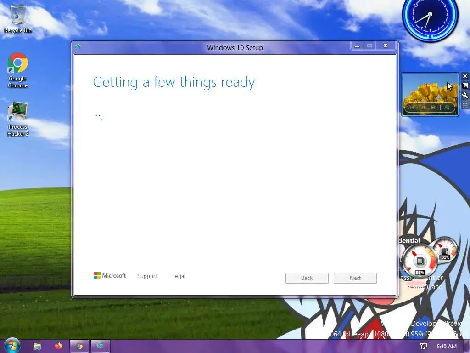470x353 pixels.
Task: Select the Process Hacker 2 desktop shortcut
Action: tap(18, 120)
